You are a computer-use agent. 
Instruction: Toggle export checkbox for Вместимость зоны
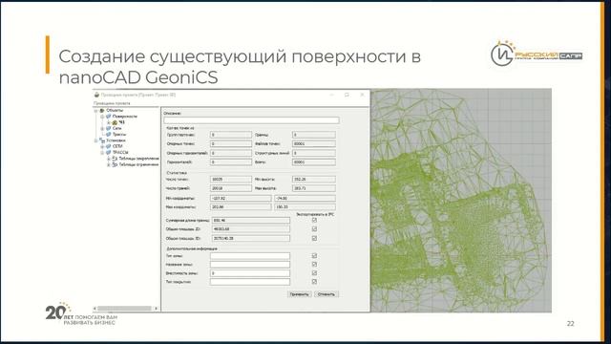(314, 273)
